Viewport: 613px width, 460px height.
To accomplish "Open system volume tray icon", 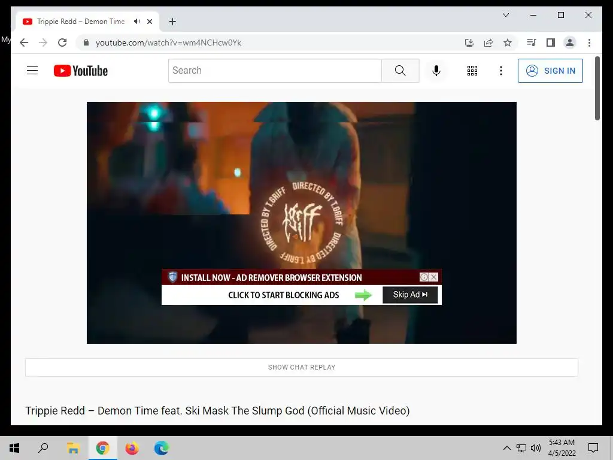I will point(536,448).
